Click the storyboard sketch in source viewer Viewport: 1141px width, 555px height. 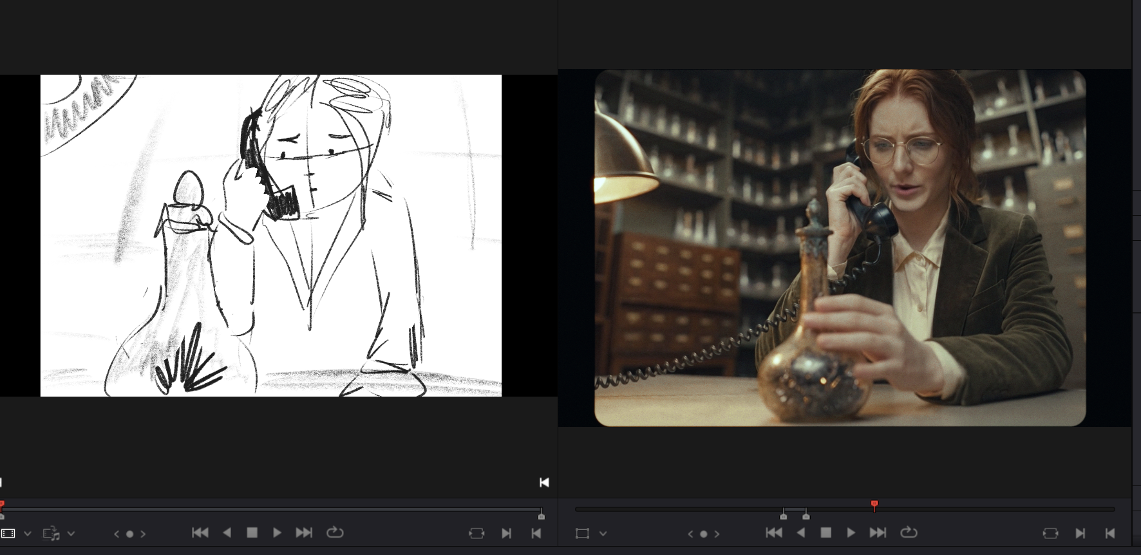[x=271, y=235]
